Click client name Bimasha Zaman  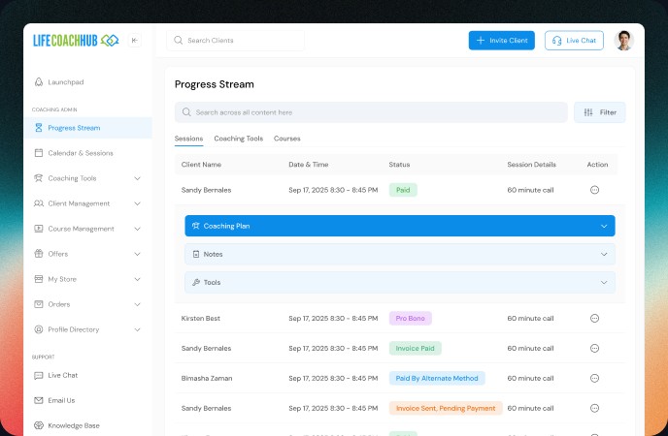(x=207, y=378)
